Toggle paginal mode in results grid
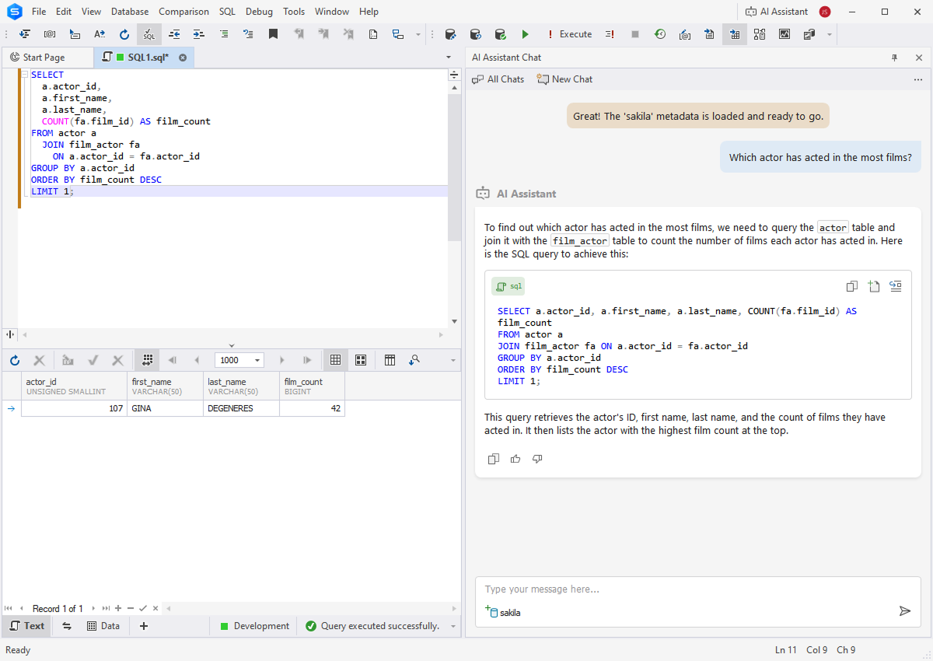The width and height of the screenshot is (933, 661). coord(146,360)
